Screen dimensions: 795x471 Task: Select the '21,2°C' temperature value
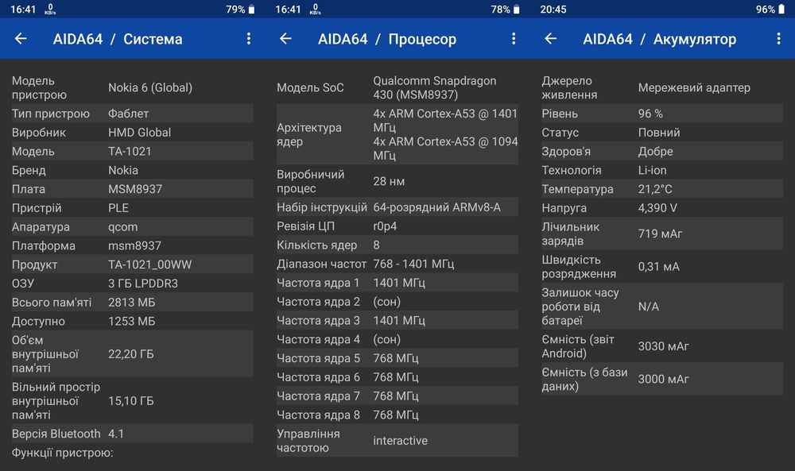pos(655,189)
